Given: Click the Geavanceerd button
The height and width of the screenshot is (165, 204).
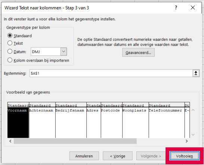Looking at the screenshot, I should click(138, 52).
